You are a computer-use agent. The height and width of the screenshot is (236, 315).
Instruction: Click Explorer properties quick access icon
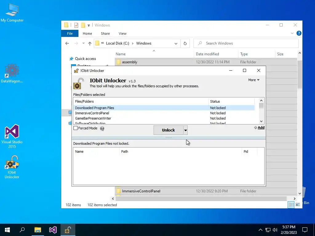[76, 25]
